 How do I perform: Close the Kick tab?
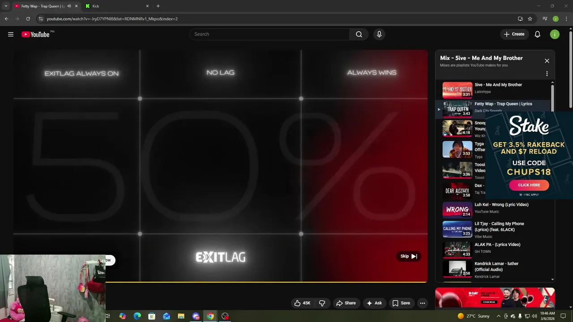pyautogui.click(x=147, y=6)
